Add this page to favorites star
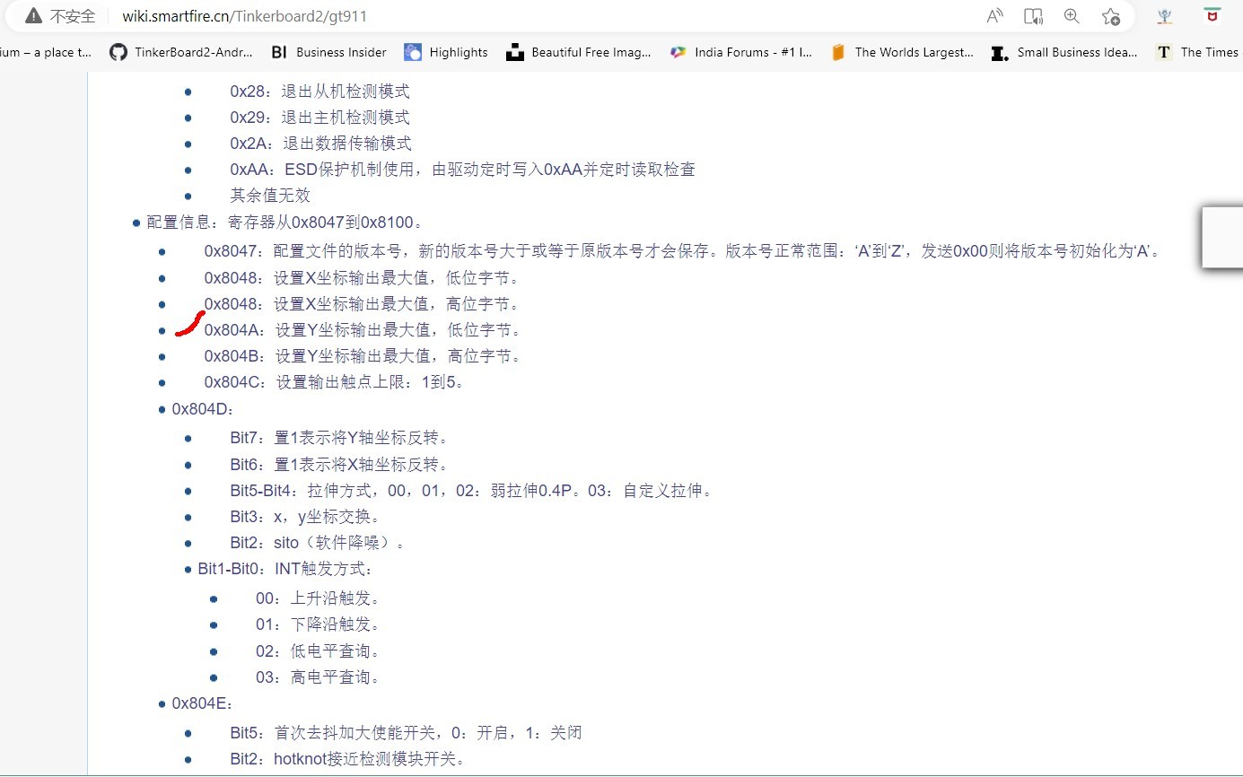 1111,16
